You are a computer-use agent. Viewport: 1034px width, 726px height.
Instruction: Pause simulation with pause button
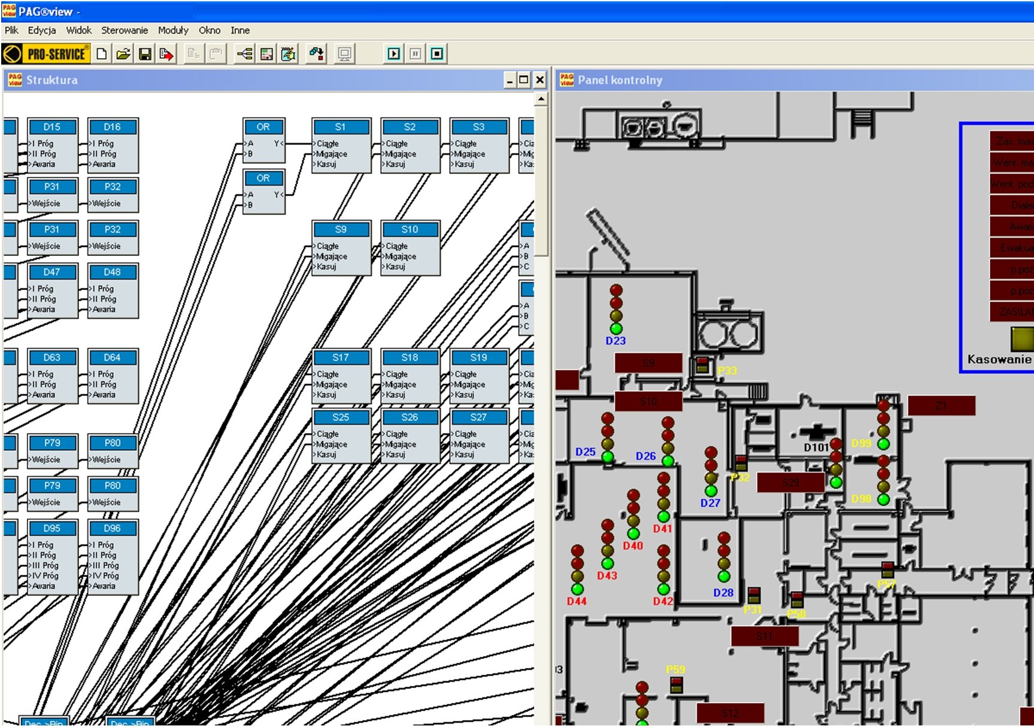(415, 54)
